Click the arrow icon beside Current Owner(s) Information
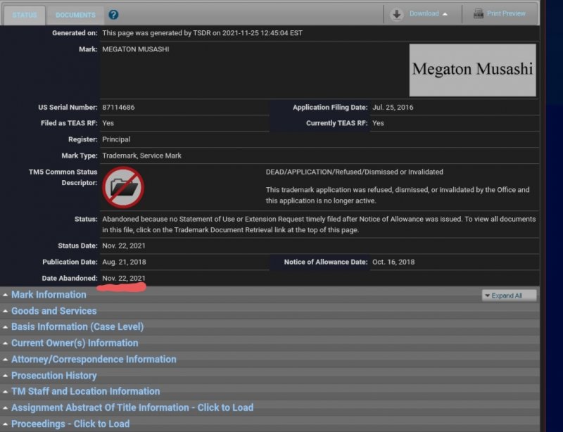The width and height of the screenshot is (563, 432). (x=6, y=343)
